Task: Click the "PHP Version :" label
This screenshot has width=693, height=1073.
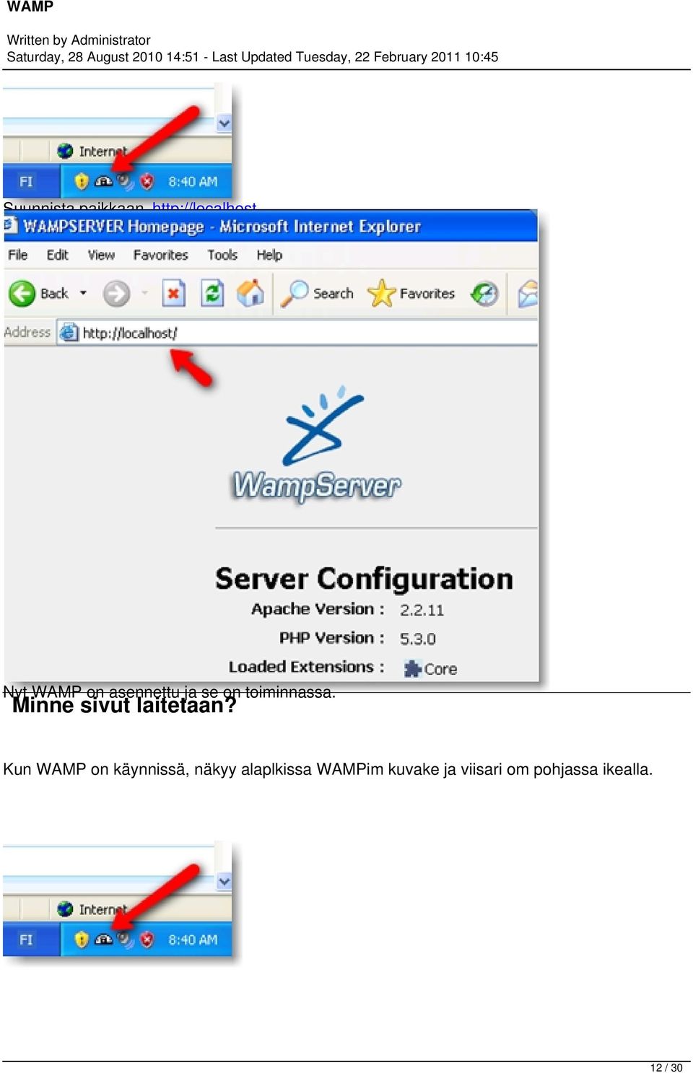Action: tap(332, 638)
